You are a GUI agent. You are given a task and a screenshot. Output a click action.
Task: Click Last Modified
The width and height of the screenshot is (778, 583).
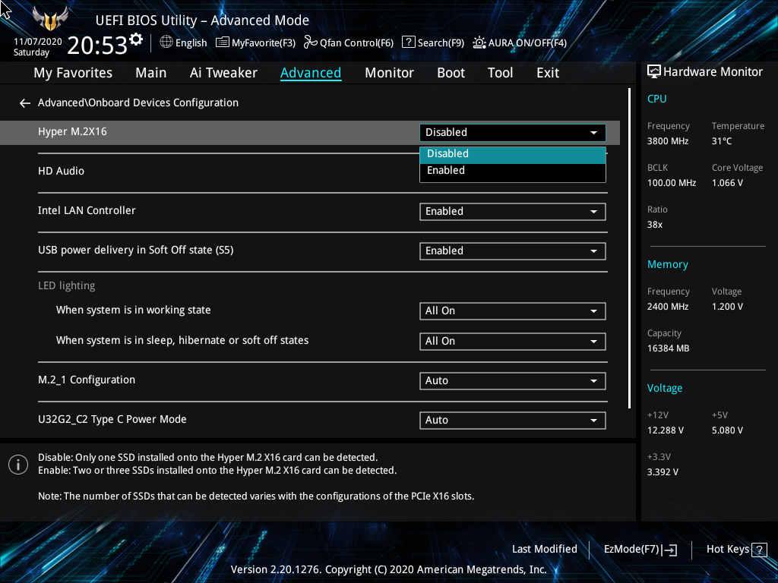click(544, 550)
